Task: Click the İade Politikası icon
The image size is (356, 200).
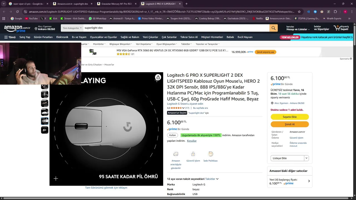Action: 211,154
